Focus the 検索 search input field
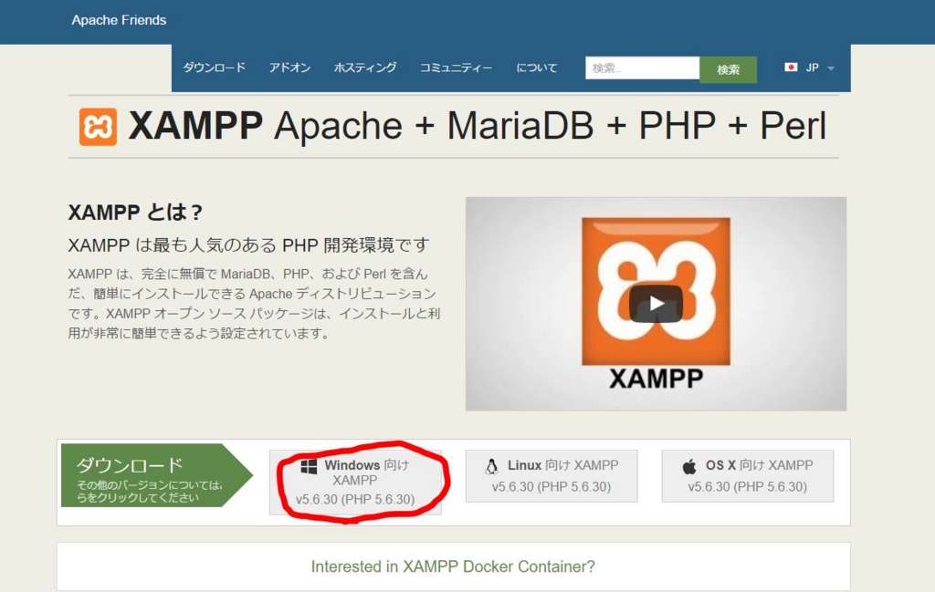The height and width of the screenshot is (592, 935). pyautogui.click(x=642, y=68)
